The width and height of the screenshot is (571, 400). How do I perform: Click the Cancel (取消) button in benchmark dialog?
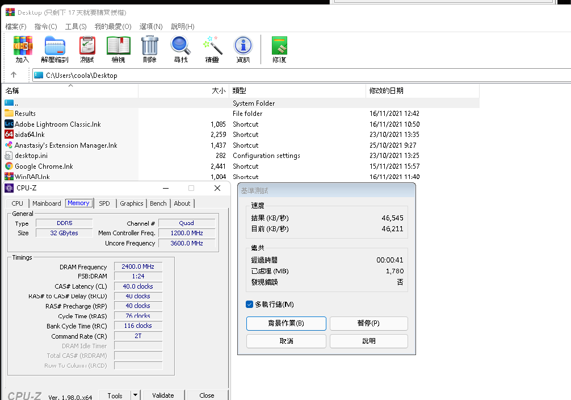[x=286, y=341]
